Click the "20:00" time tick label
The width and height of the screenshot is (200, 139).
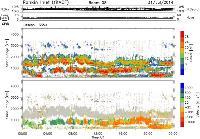148,134
